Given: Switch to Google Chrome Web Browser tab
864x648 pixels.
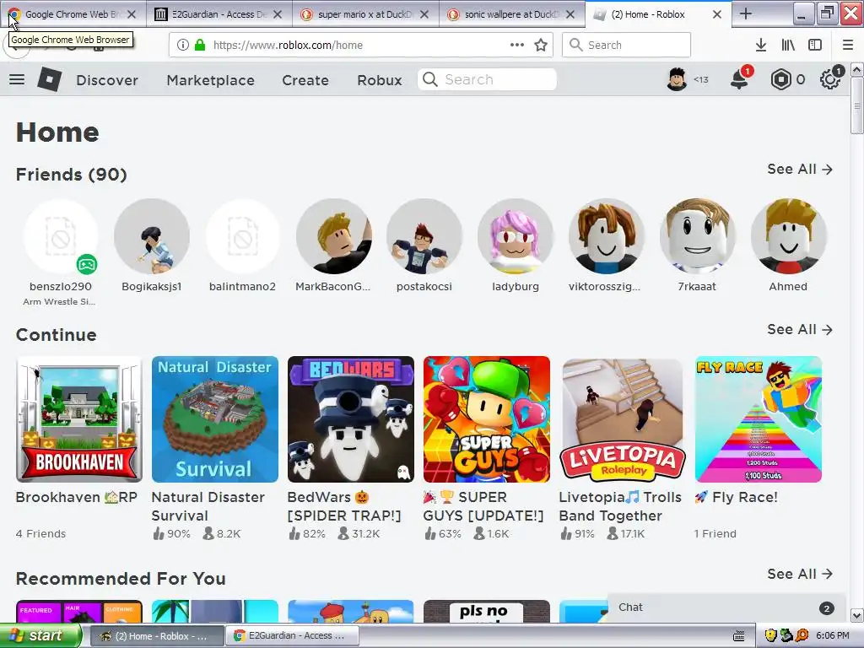Looking at the screenshot, I should pyautogui.click(x=73, y=14).
